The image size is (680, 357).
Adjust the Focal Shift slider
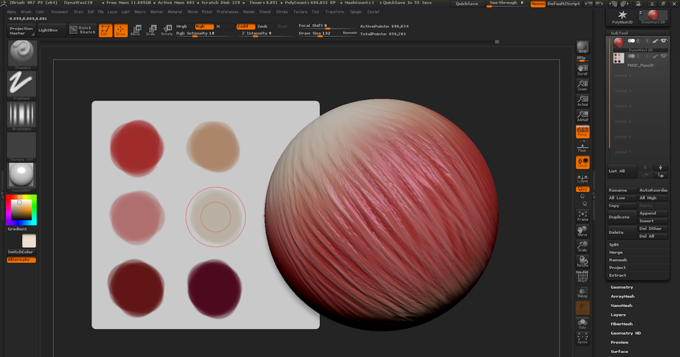click(327, 26)
